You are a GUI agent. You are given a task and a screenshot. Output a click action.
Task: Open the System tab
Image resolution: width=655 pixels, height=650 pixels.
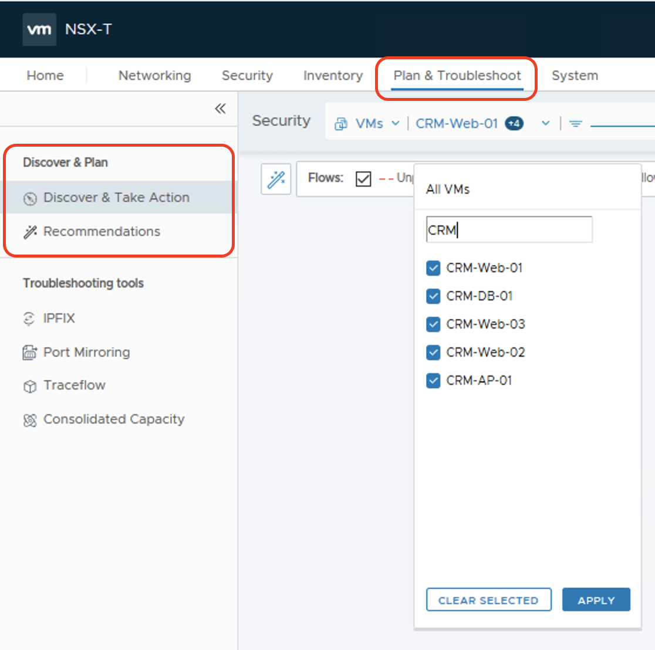pos(575,76)
